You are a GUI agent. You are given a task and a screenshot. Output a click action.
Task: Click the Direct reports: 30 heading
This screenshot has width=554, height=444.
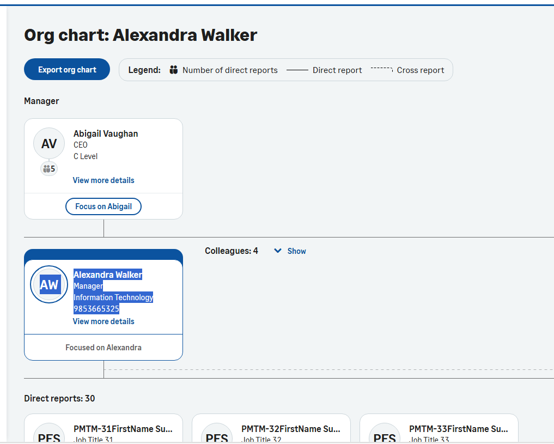click(x=59, y=398)
